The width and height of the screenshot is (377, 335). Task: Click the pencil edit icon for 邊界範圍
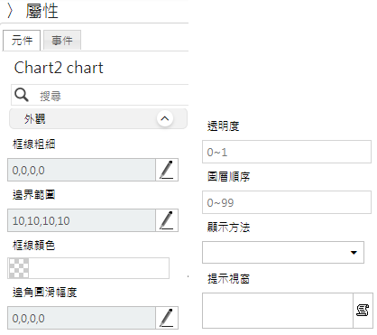click(167, 220)
